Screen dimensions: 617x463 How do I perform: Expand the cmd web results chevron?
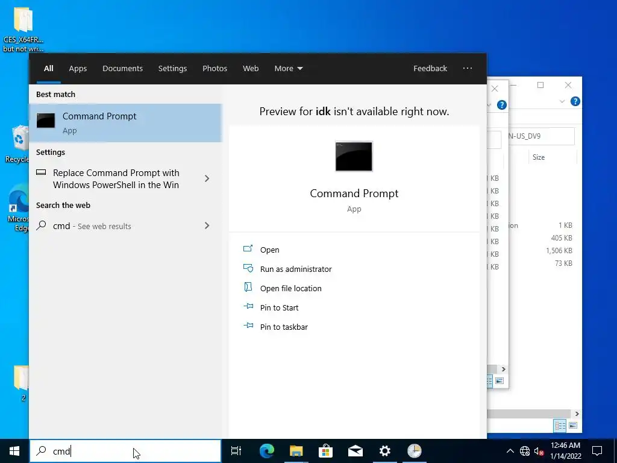(x=207, y=225)
